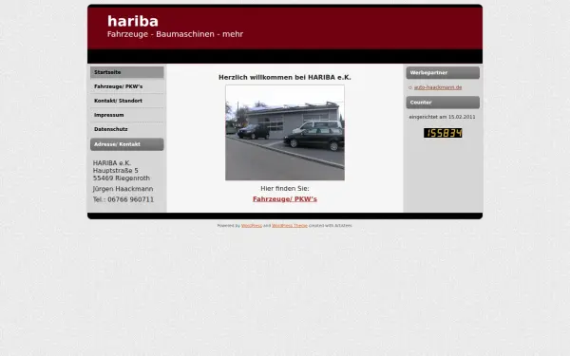
Task: Select the text eingerichtet am 15.02.2011
Action: [442, 117]
